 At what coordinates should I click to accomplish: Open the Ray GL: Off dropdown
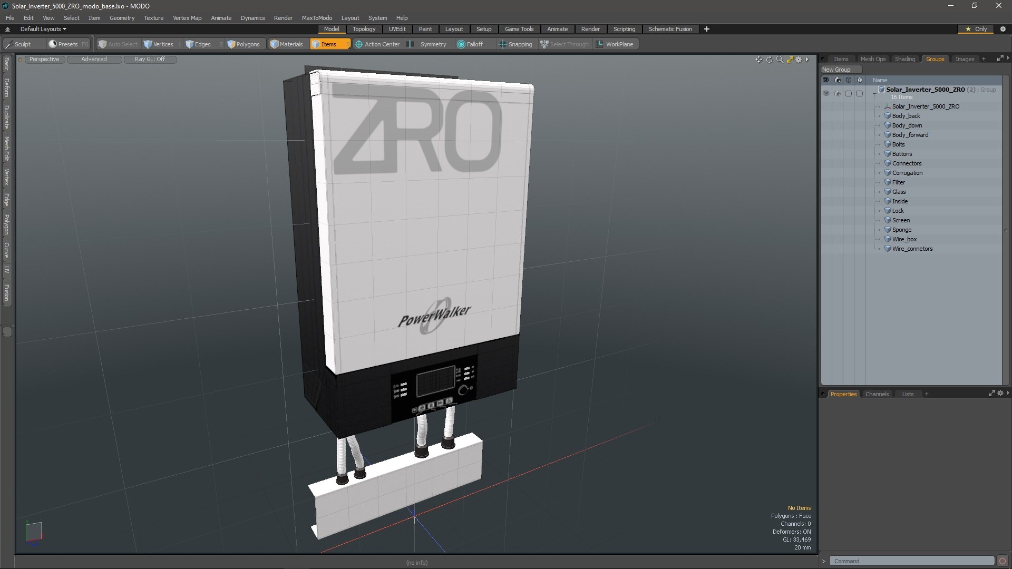coord(150,59)
